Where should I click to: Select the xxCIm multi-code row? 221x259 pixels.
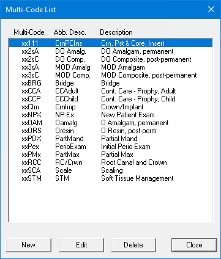pos(111,107)
